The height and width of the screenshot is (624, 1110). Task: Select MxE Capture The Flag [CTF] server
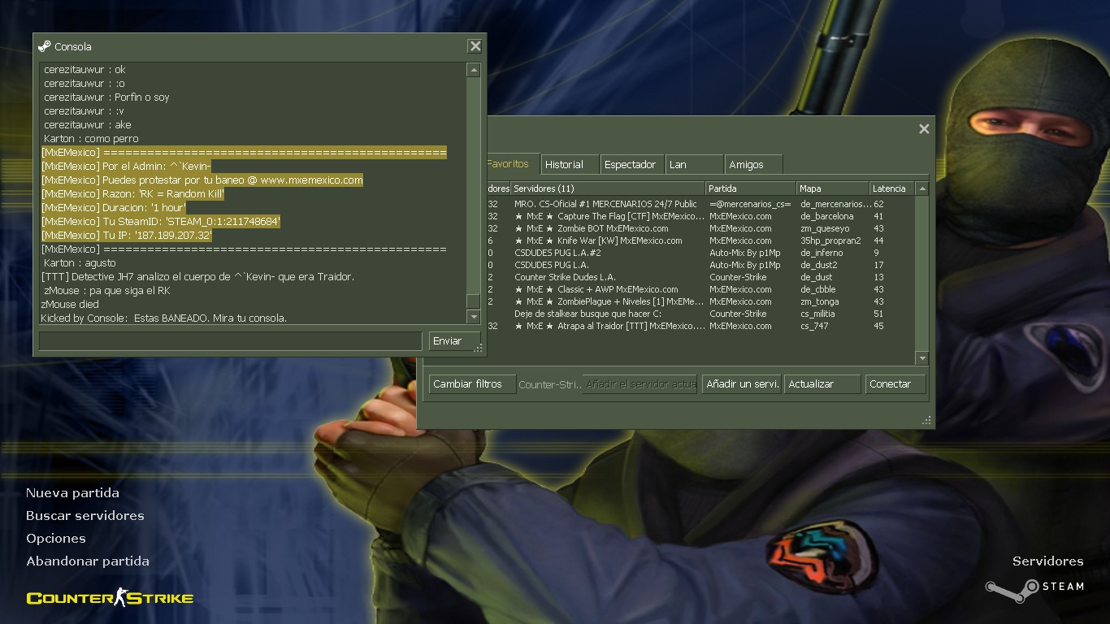pyautogui.click(x=700, y=216)
